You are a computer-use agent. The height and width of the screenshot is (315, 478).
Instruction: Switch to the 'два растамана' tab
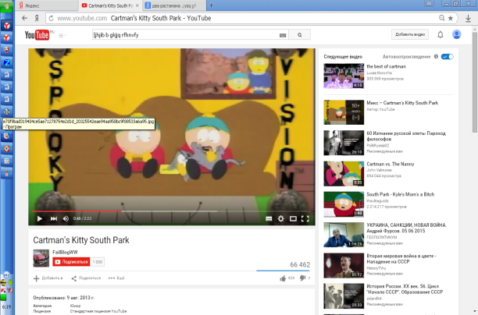(174, 5)
